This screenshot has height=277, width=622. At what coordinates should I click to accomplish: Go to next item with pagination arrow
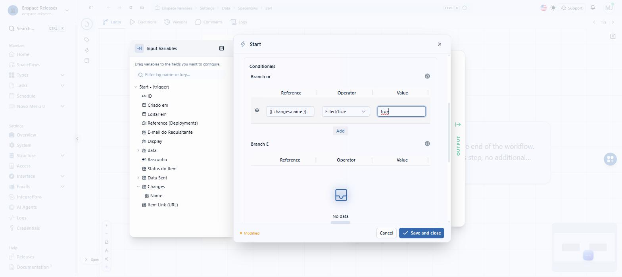click(x=613, y=22)
